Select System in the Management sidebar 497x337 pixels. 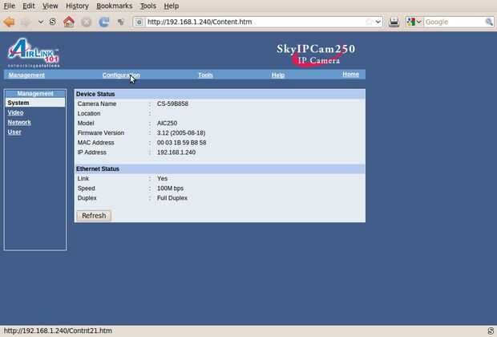click(35, 103)
